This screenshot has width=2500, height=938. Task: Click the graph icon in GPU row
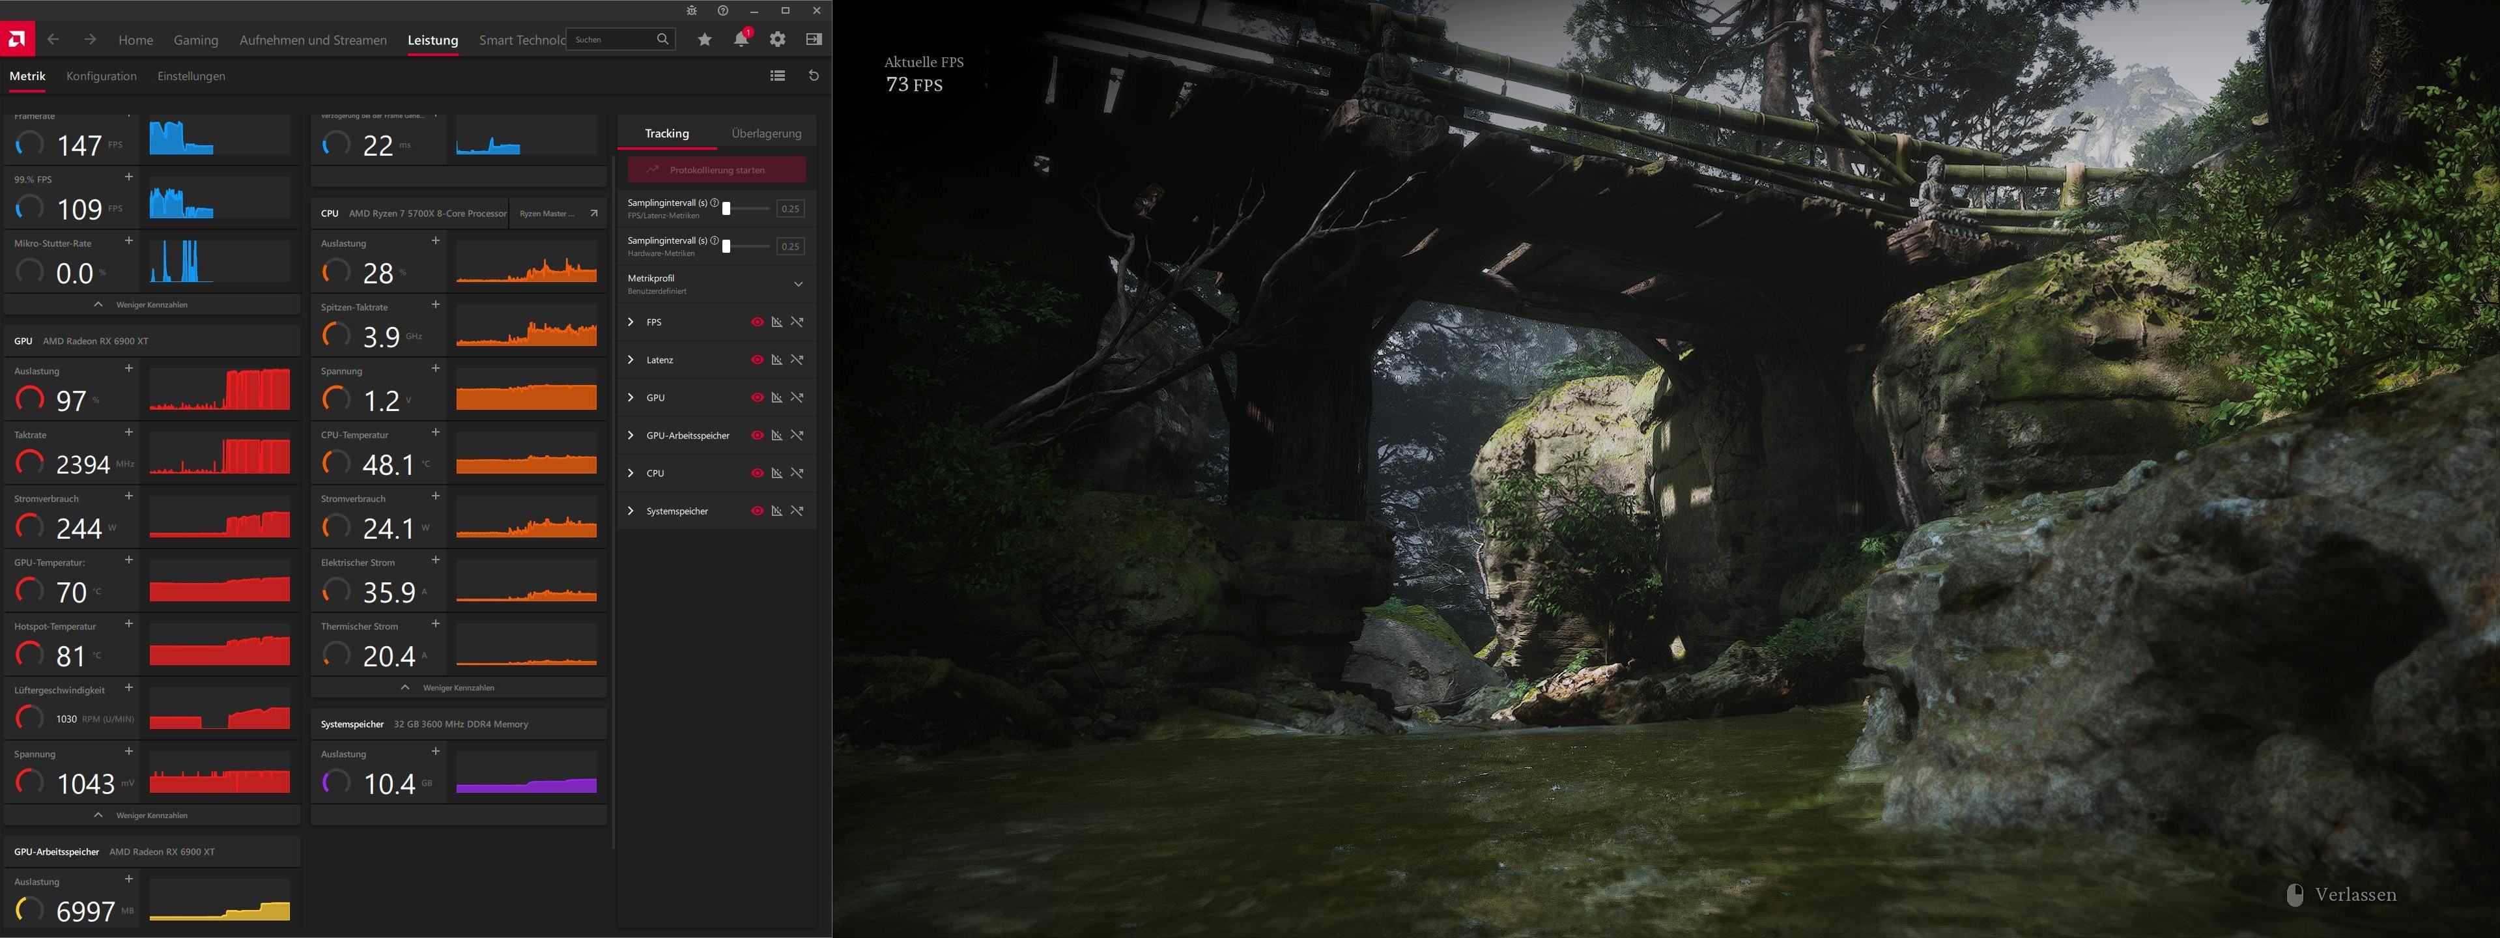[776, 398]
